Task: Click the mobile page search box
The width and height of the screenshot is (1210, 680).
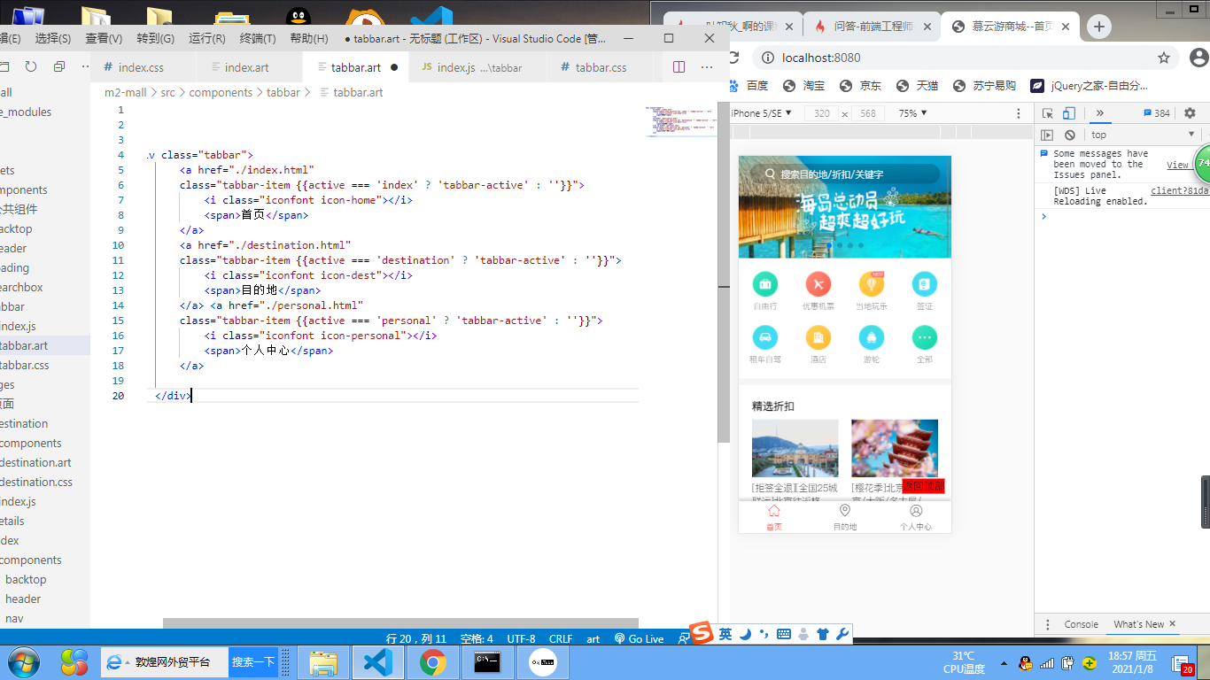Action: click(845, 174)
